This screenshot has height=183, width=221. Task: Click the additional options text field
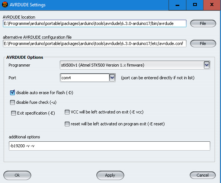(109, 146)
